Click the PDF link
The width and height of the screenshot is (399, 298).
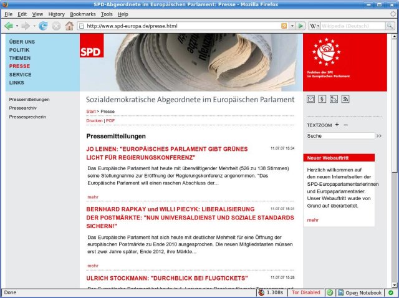tap(110, 120)
